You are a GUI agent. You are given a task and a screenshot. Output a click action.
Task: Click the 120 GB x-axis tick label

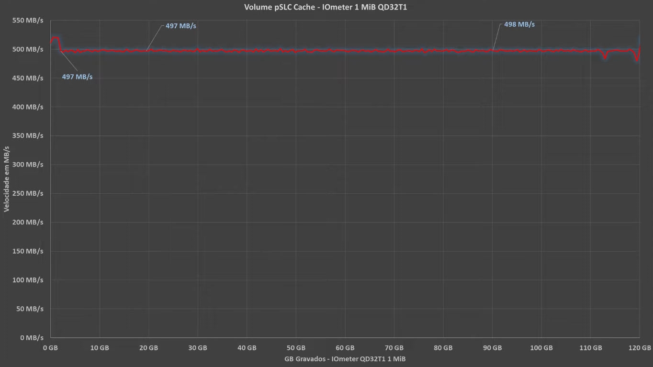tap(639, 348)
